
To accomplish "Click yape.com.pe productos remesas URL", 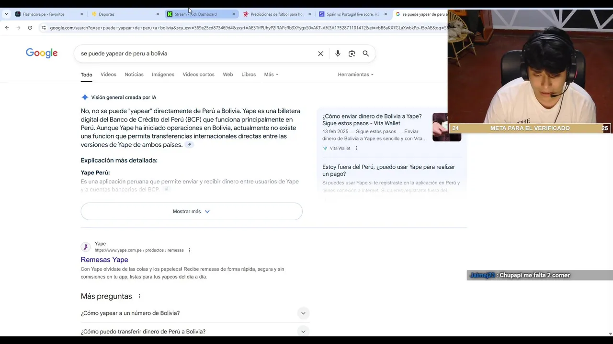I will coord(139,250).
